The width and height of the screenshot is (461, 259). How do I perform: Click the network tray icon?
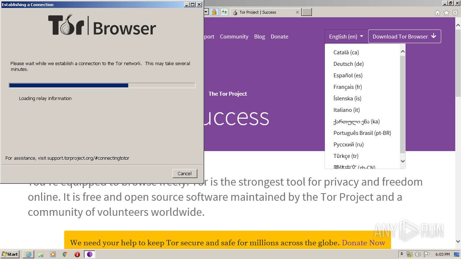pyautogui.click(x=409, y=254)
